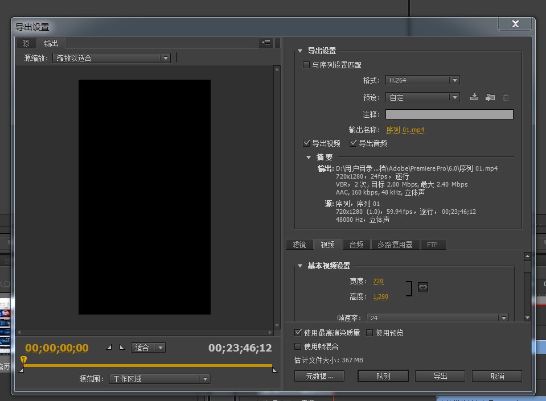Switch to the 音频 tab
This screenshot has width=546, height=401.
[356, 245]
